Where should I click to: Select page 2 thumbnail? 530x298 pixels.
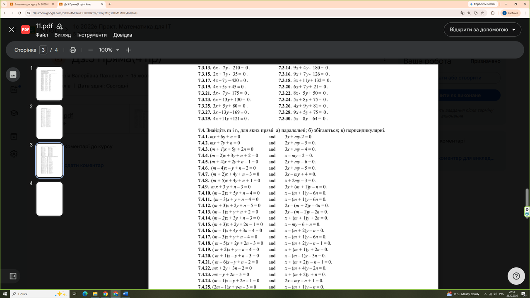(50, 122)
